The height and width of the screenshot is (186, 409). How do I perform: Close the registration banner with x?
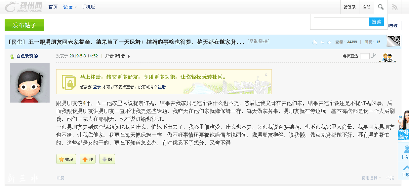pyautogui.click(x=266, y=75)
